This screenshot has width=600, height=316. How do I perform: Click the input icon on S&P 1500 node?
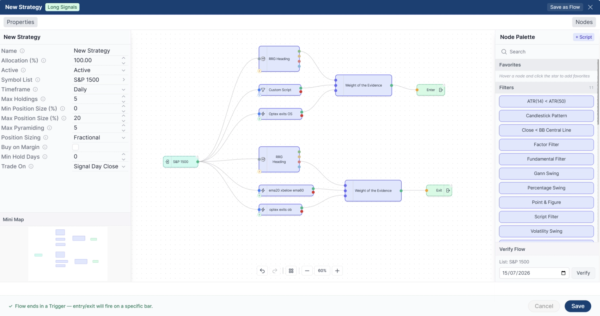click(167, 162)
